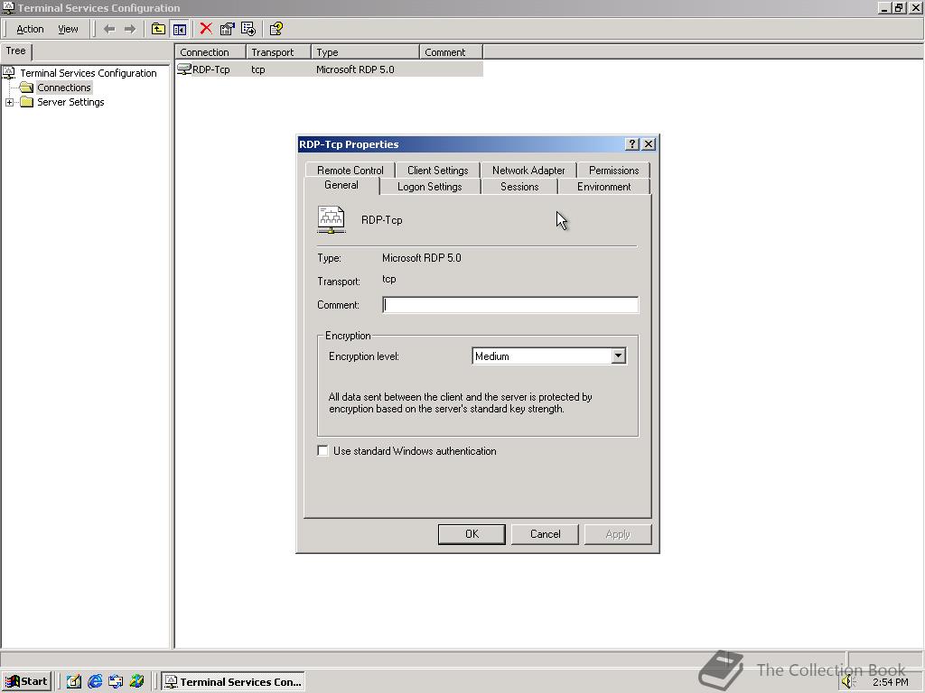Click the Up one level folder icon
This screenshot has height=693, width=925.
(x=158, y=29)
